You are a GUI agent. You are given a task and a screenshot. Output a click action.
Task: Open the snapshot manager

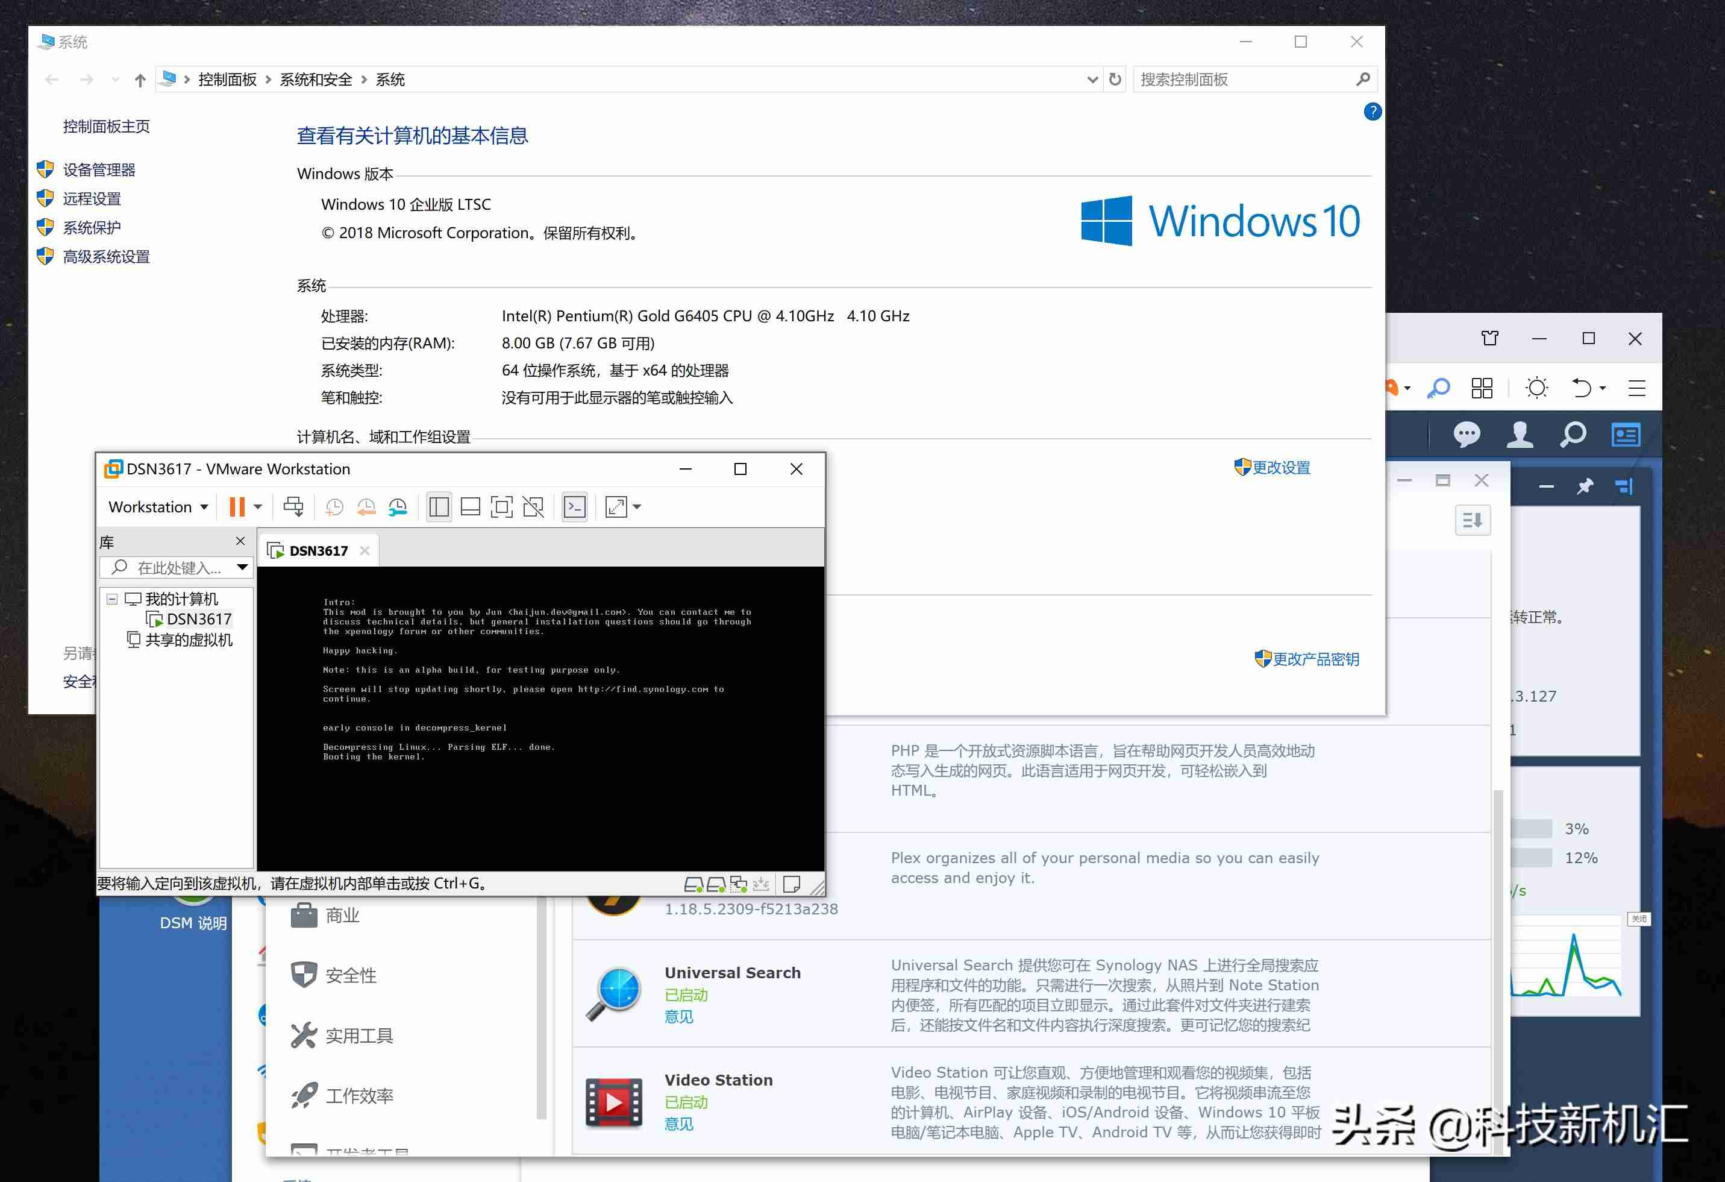click(398, 507)
